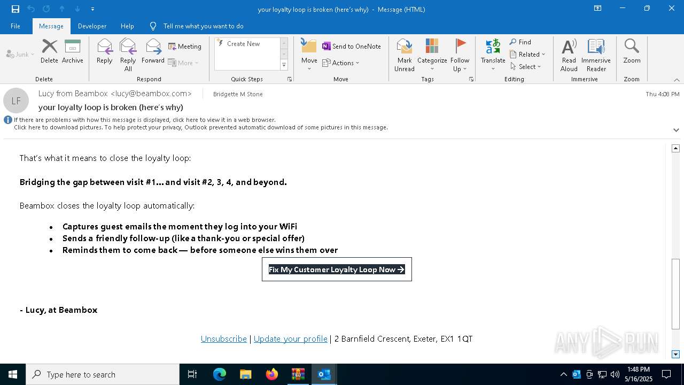684x385 pixels.
Task: Open Tags dialog launcher
Action: pos(471,79)
